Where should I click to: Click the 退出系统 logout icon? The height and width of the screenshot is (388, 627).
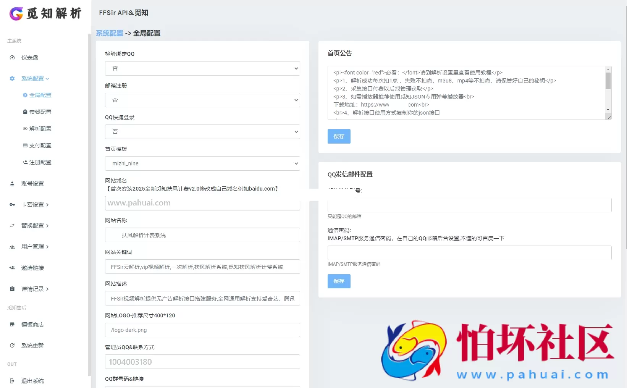[x=12, y=380]
